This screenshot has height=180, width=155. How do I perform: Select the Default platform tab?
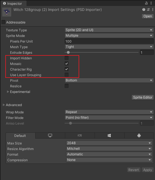click(20, 135)
